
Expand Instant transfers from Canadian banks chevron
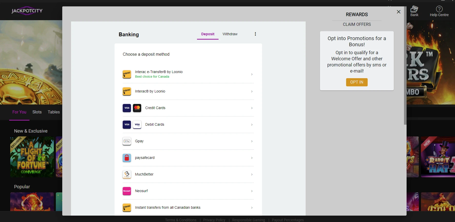point(252,208)
